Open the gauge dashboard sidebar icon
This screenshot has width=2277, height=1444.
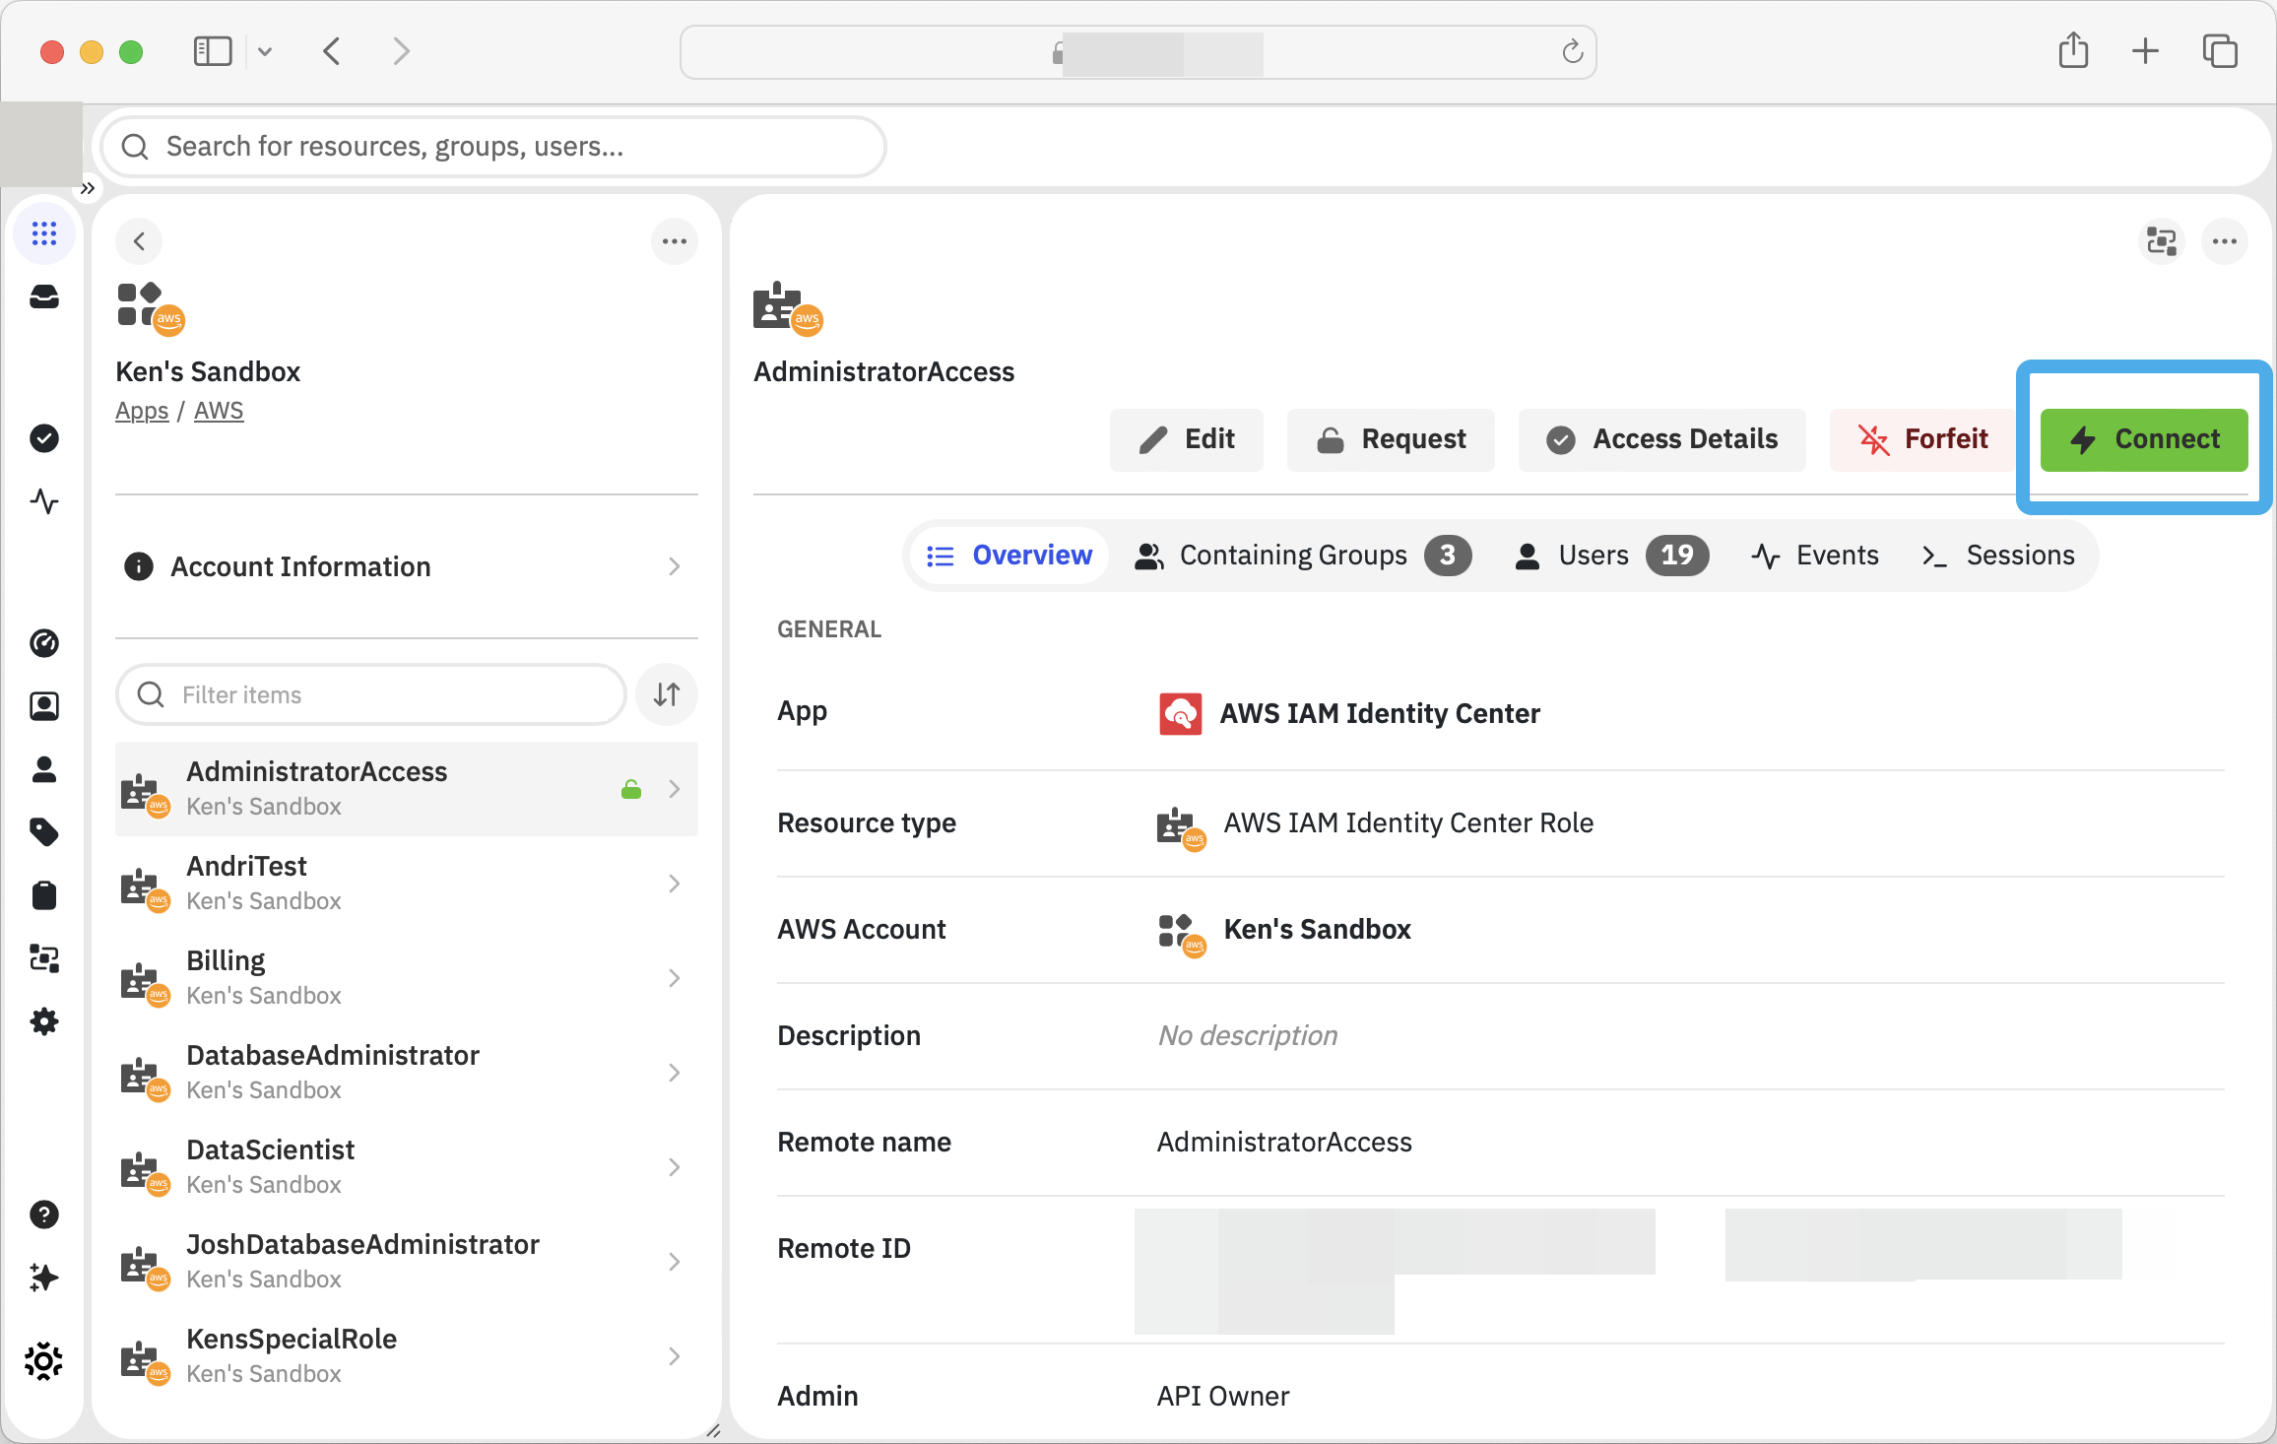pos(44,643)
